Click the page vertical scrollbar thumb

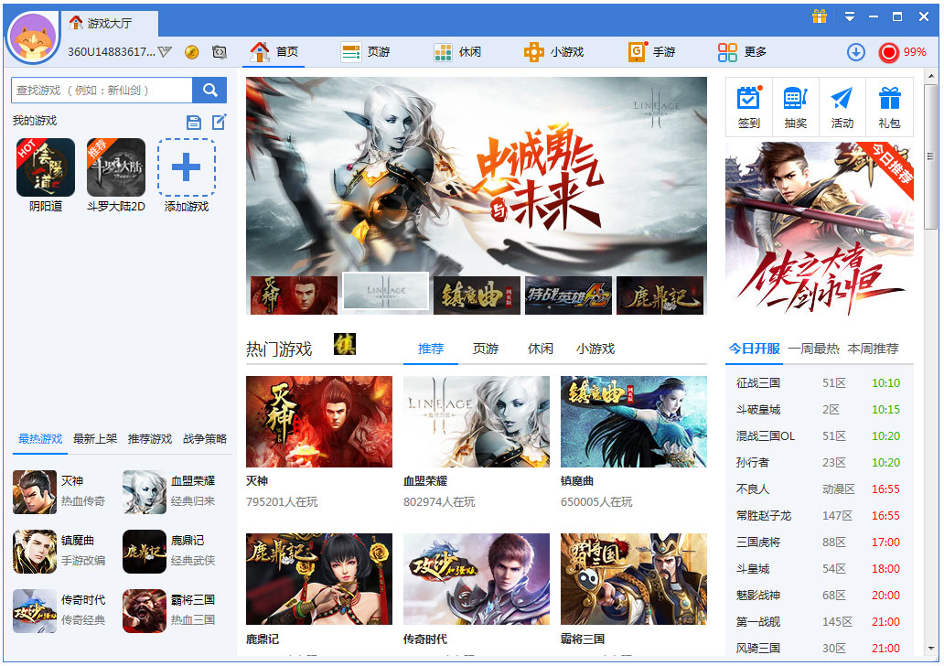click(x=931, y=156)
